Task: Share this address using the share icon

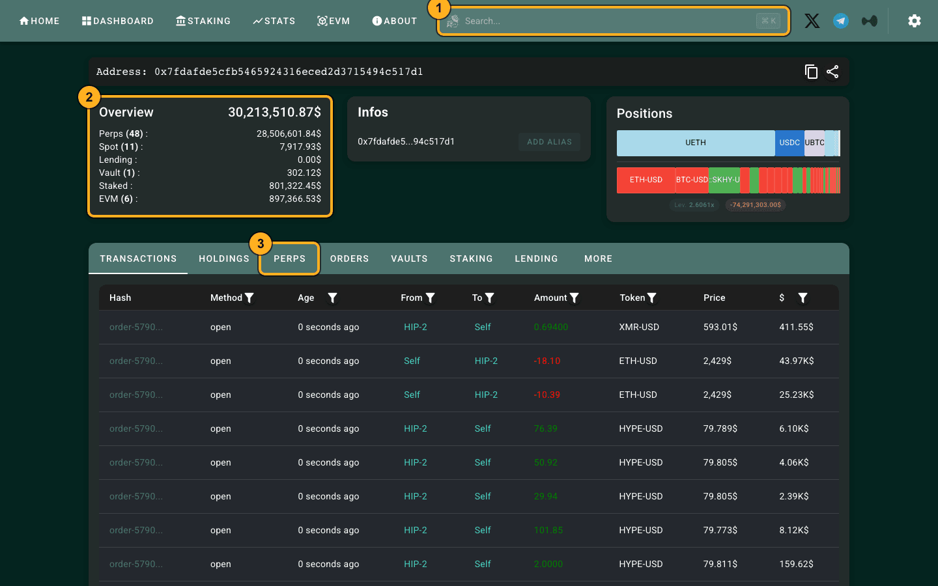Action: [832, 72]
